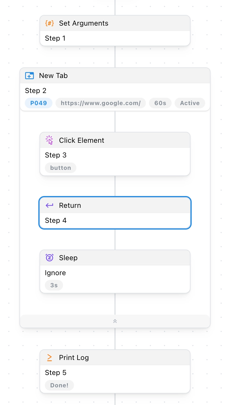Click the Done! message tag
This screenshot has width=230, height=405.
point(59,385)
